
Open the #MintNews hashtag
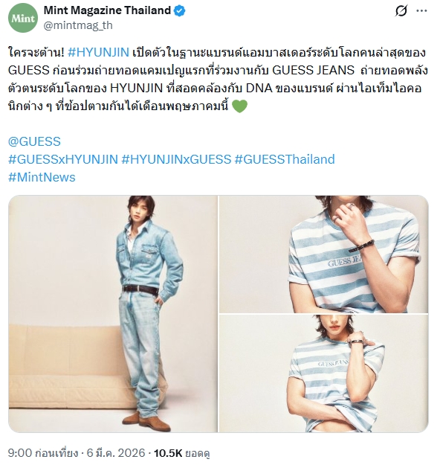[42, 177]
